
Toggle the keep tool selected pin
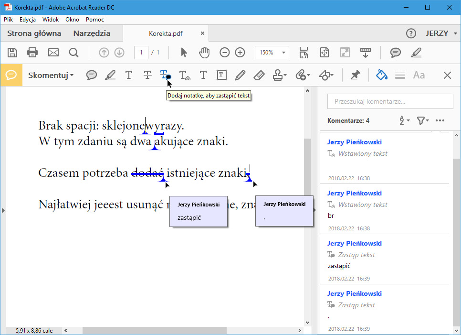355,75
